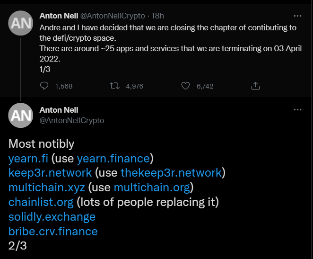Open the three-dot menu on first tweet

coord(297,16)
